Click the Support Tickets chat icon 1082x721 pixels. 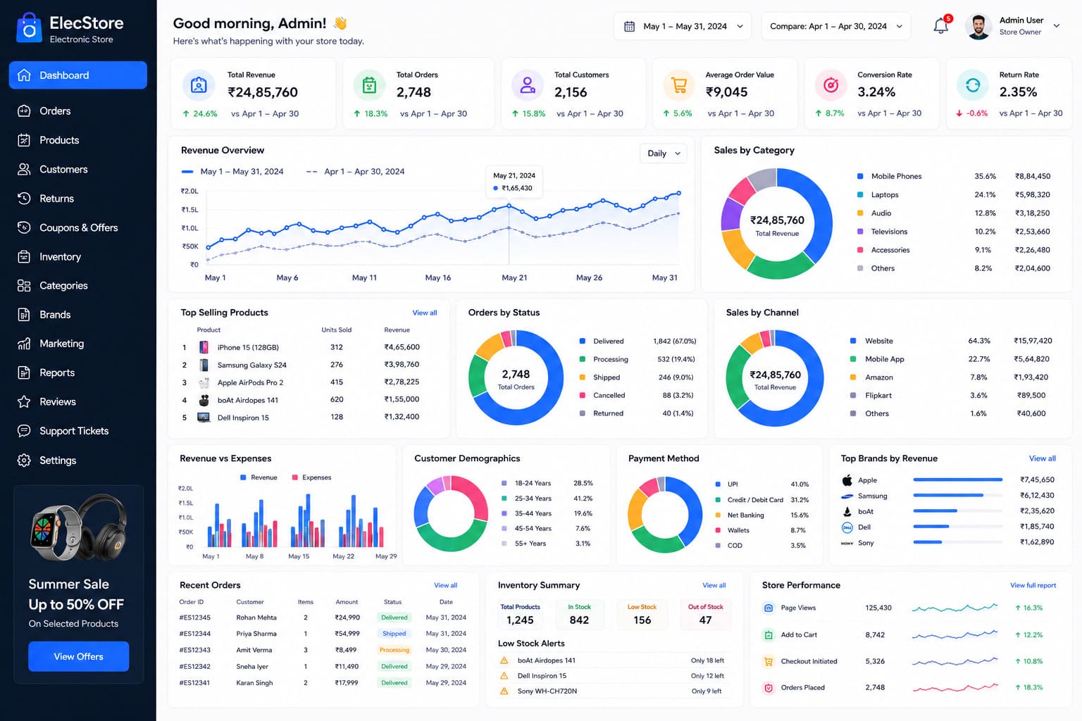tap(24, 431)
